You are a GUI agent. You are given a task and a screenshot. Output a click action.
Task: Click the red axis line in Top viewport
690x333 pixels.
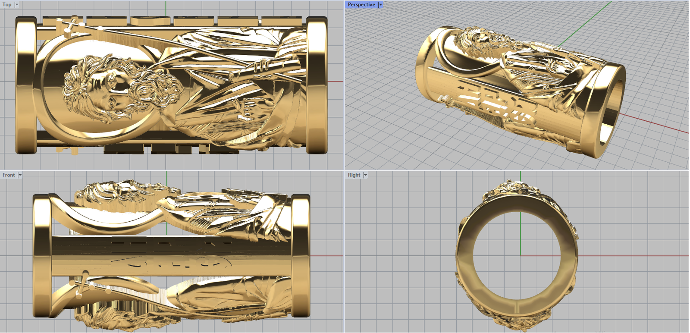coord(336,81)
